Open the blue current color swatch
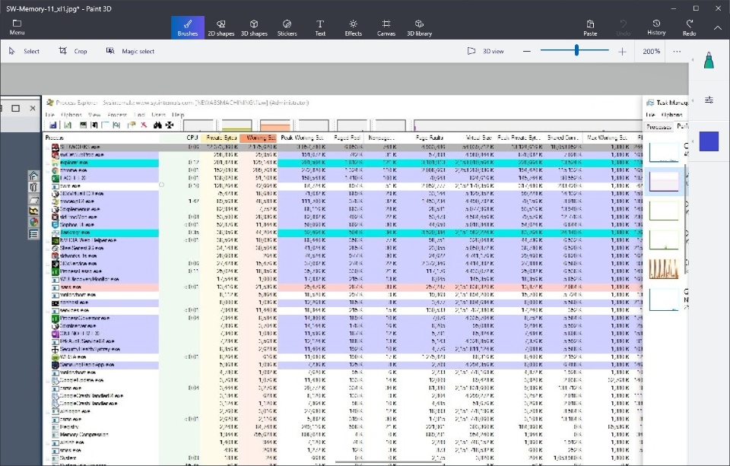The image size is (730, 466). 709,141
